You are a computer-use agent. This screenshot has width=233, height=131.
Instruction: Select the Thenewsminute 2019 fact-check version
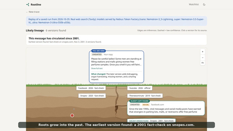145,96
